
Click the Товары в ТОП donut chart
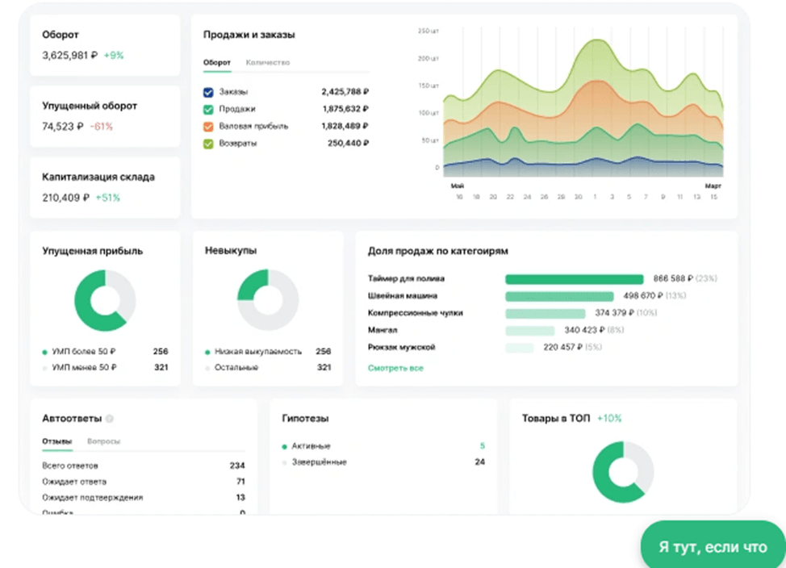point(622,471)
